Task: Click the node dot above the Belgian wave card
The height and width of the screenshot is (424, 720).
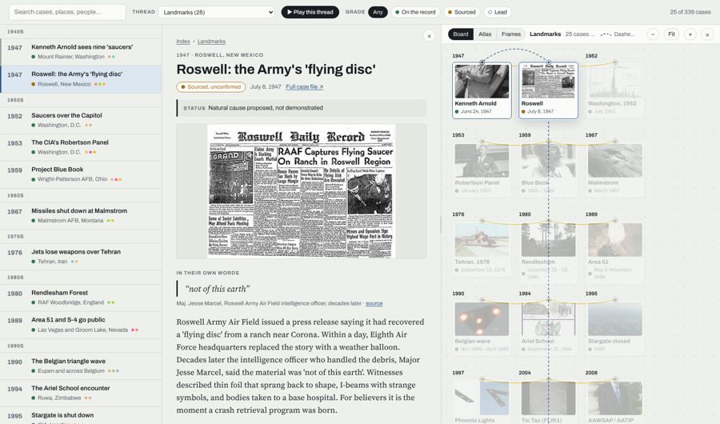Action: [x=482, y=300]
